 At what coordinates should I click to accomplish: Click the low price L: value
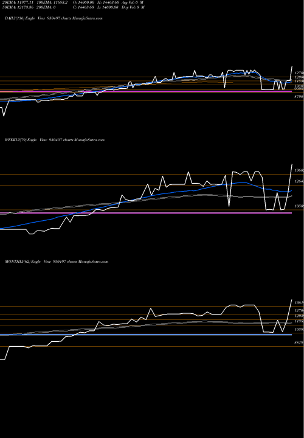[x=108, y=7]
